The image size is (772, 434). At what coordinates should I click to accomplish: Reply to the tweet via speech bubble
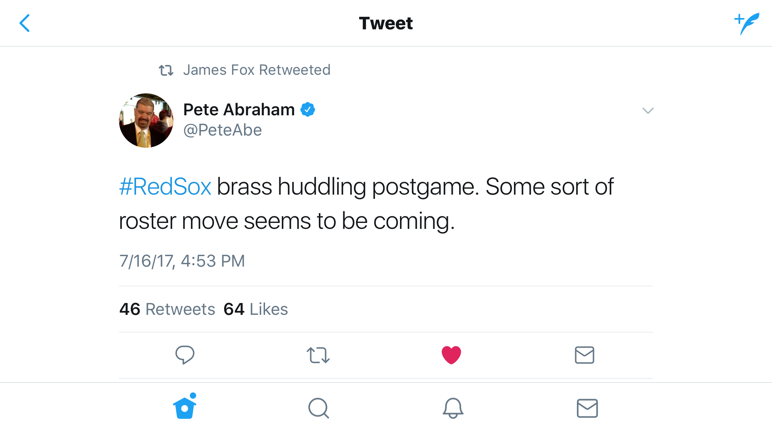pos(185,355)
